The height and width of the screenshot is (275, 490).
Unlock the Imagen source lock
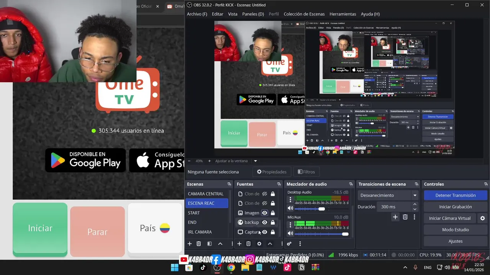point(273,213)
